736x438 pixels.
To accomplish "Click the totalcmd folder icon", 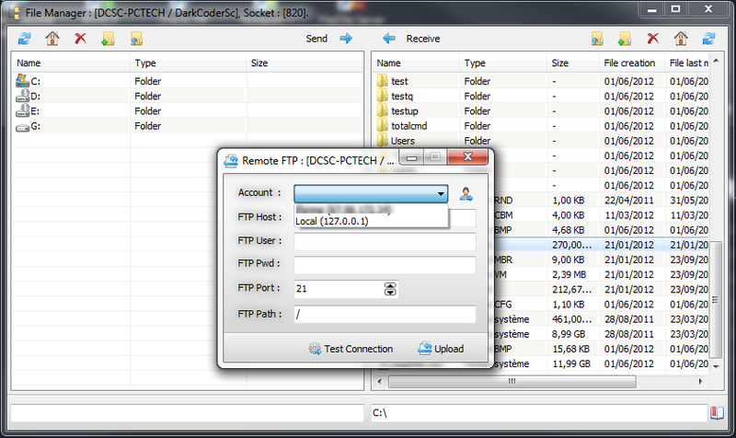I will (382, 126).
